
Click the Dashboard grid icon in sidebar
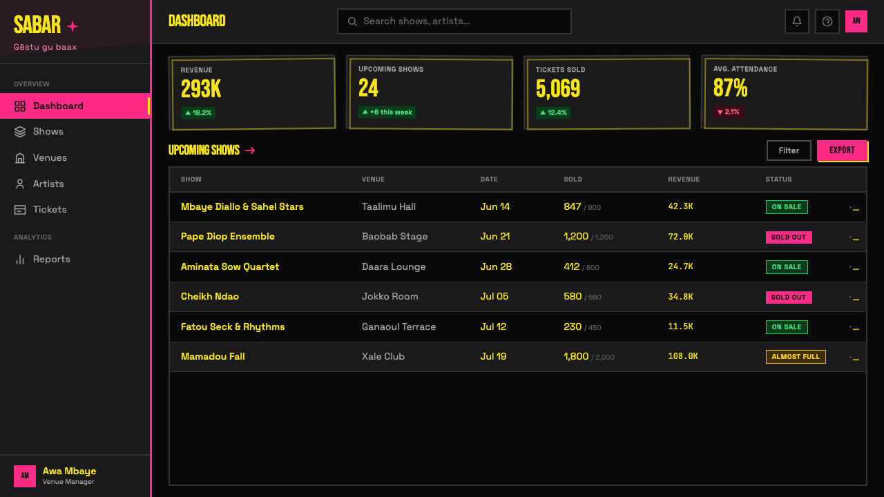point(20,106)
